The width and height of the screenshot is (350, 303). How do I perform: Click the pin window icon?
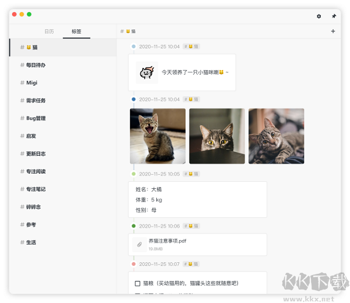click(334, 16)
